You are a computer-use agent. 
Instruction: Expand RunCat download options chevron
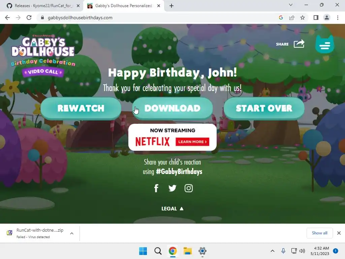click(72, 233)
